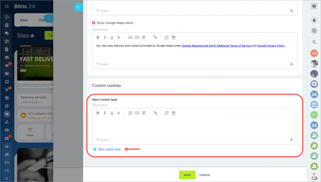
Task: Underline text in the Google Maps description editor
Action: [112, 37]
